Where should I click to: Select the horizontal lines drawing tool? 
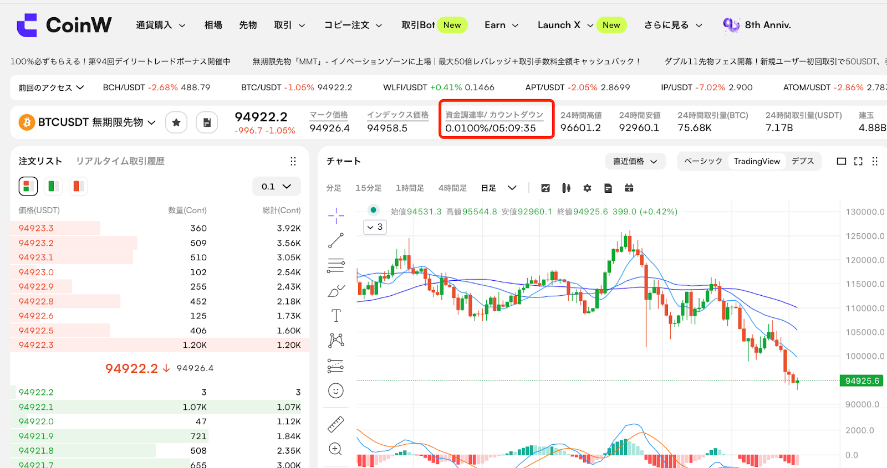[x=336, y=266]
